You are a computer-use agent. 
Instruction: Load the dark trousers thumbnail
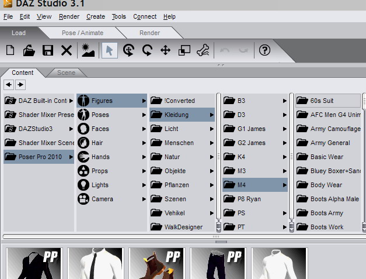coord(218,264)
